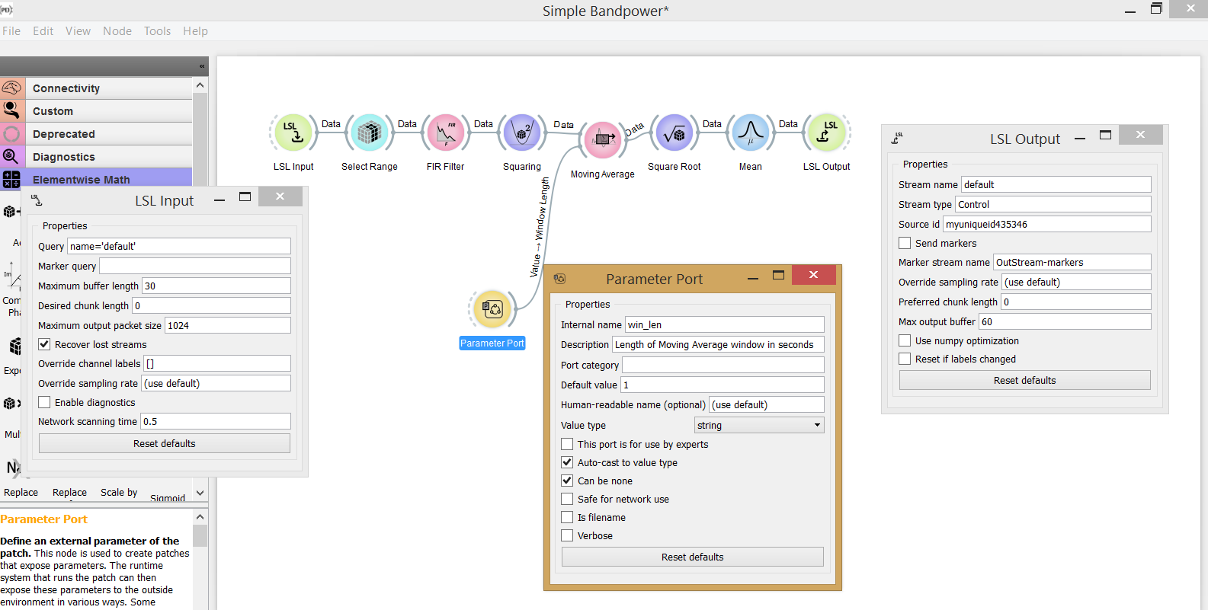Click the Connectivity category icon
Screen dimensions: 1208x610
[12, 88]
